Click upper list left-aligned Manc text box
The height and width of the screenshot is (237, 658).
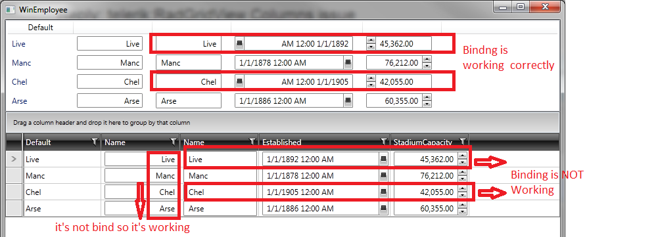click(189, 63)
